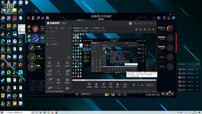Click the share icon in streaming app
Image resolution: width=202 pixels, height=114 pixels.
click(153, 29)
